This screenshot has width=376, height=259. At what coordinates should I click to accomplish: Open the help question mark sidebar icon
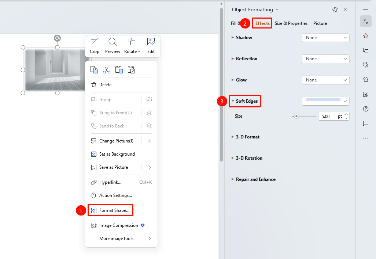click(366, 109)
